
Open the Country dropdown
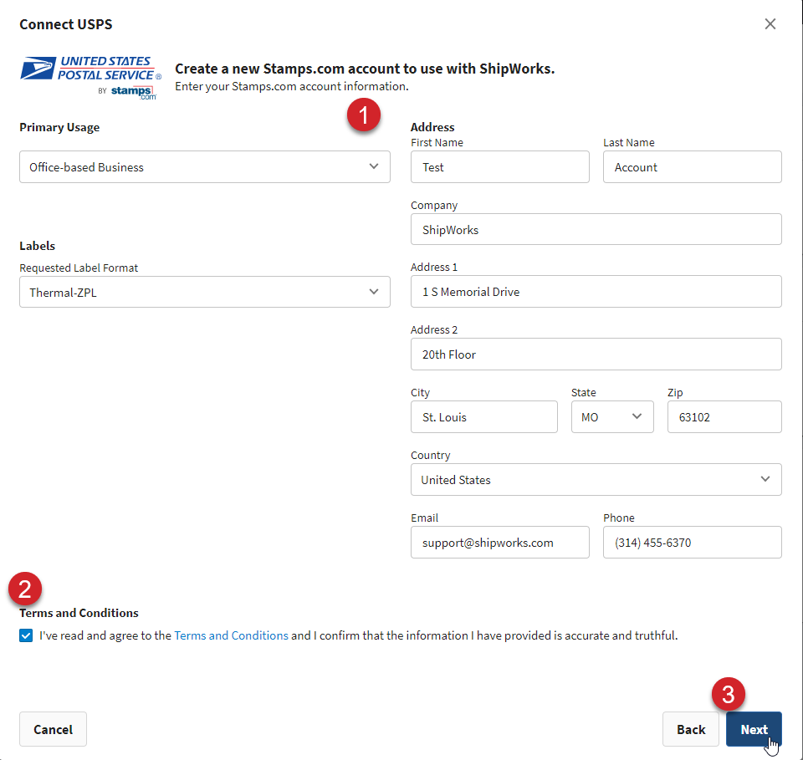point(596,480)
